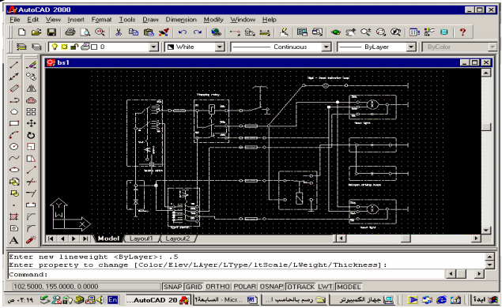Click the Cut scissors icon

[119, 32]
